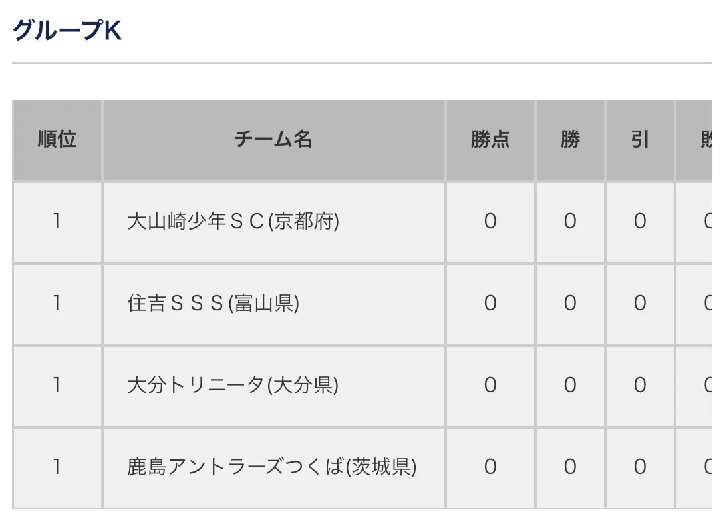The height and width of the screenshot is (522, 725).
Task: Click 引 value for 鹿島アントラーズつくば
Action: pyautogui.click(x=640, y=467)
